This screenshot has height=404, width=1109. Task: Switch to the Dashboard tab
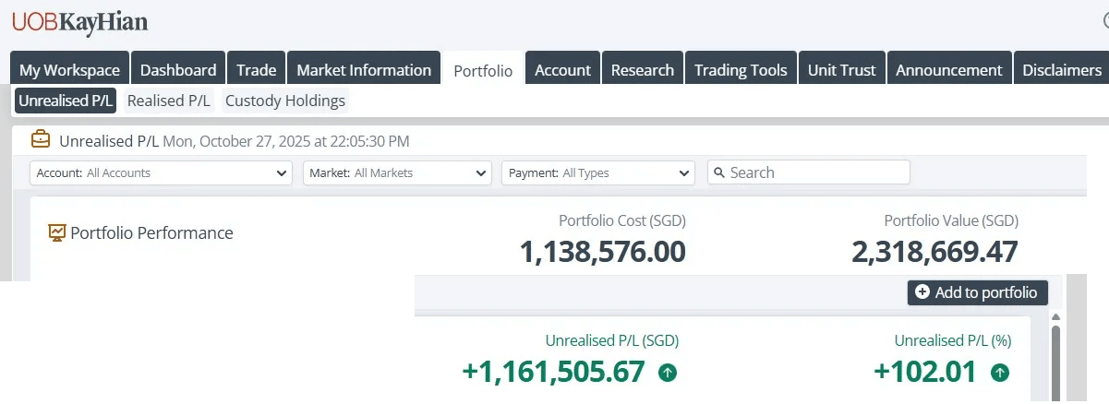tap(178, 70)
